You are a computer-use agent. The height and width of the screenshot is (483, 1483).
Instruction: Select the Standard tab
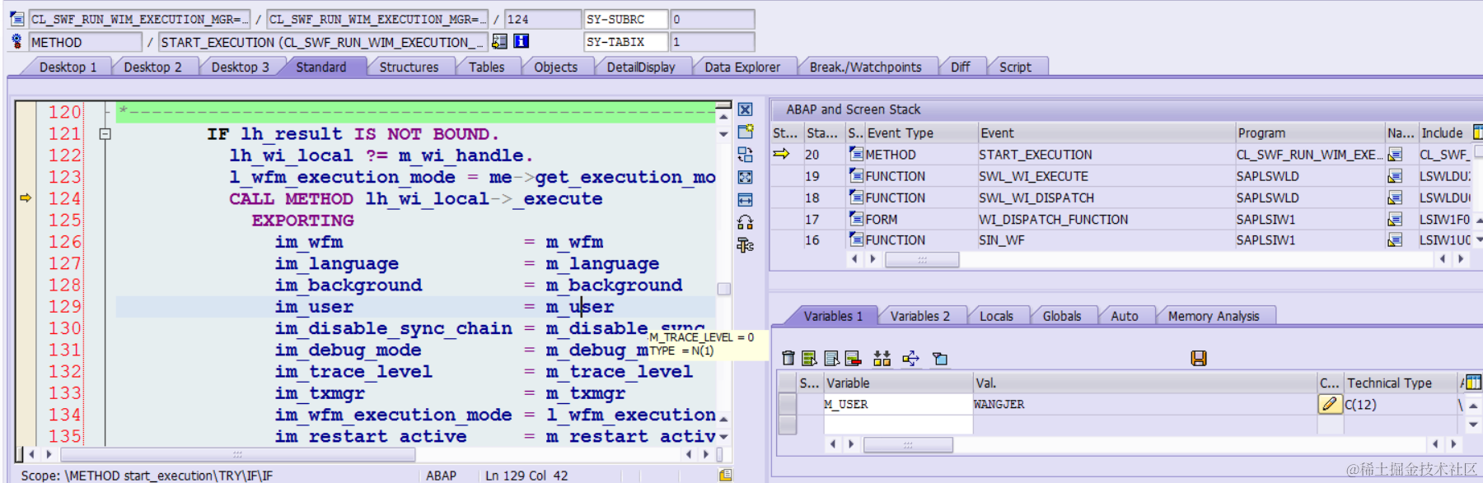[320, 67]
